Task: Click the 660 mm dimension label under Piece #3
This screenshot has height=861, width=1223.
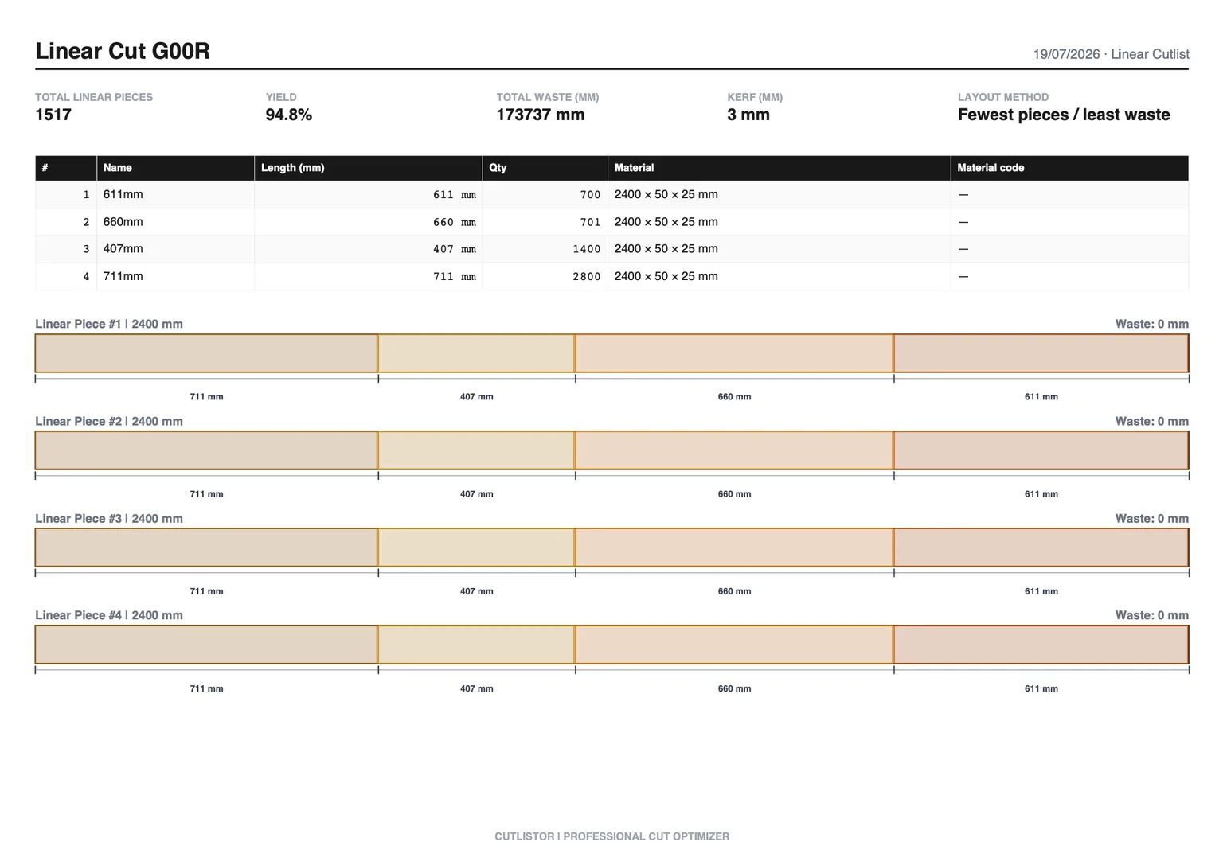Action: (734, 591)
